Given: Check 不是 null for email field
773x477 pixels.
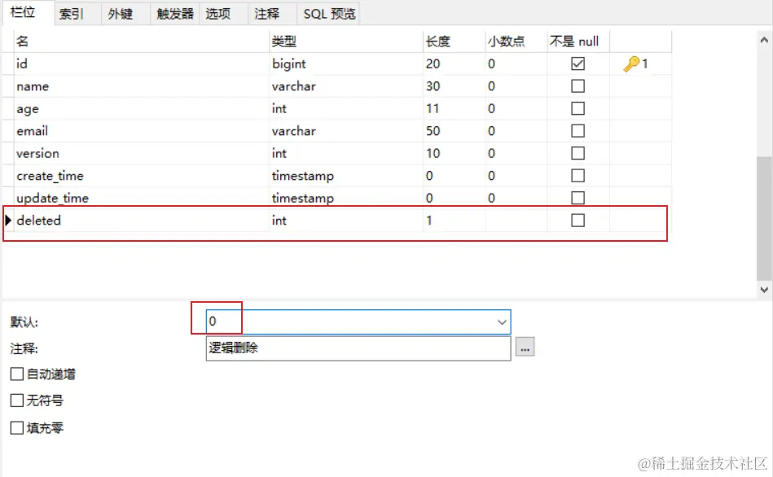Looking at the screenshot, I should [578, 130].
